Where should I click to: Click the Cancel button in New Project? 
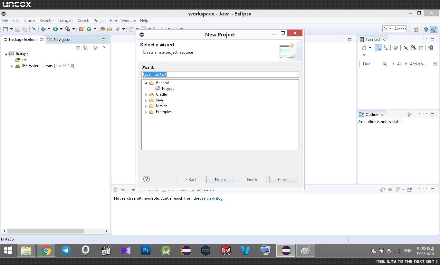[283, 180]
